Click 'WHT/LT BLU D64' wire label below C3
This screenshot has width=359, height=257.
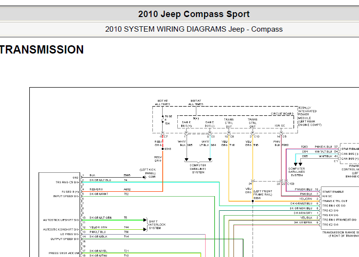209,143
